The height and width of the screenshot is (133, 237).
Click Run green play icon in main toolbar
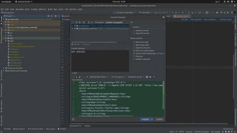click(173, 13)
